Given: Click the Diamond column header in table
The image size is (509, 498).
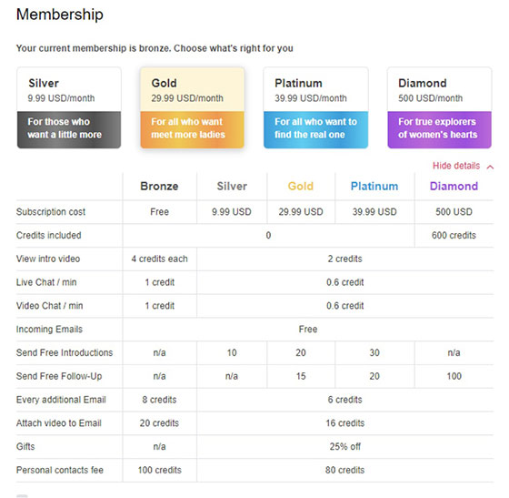Looking at the screenshot, I should point(454,187).
